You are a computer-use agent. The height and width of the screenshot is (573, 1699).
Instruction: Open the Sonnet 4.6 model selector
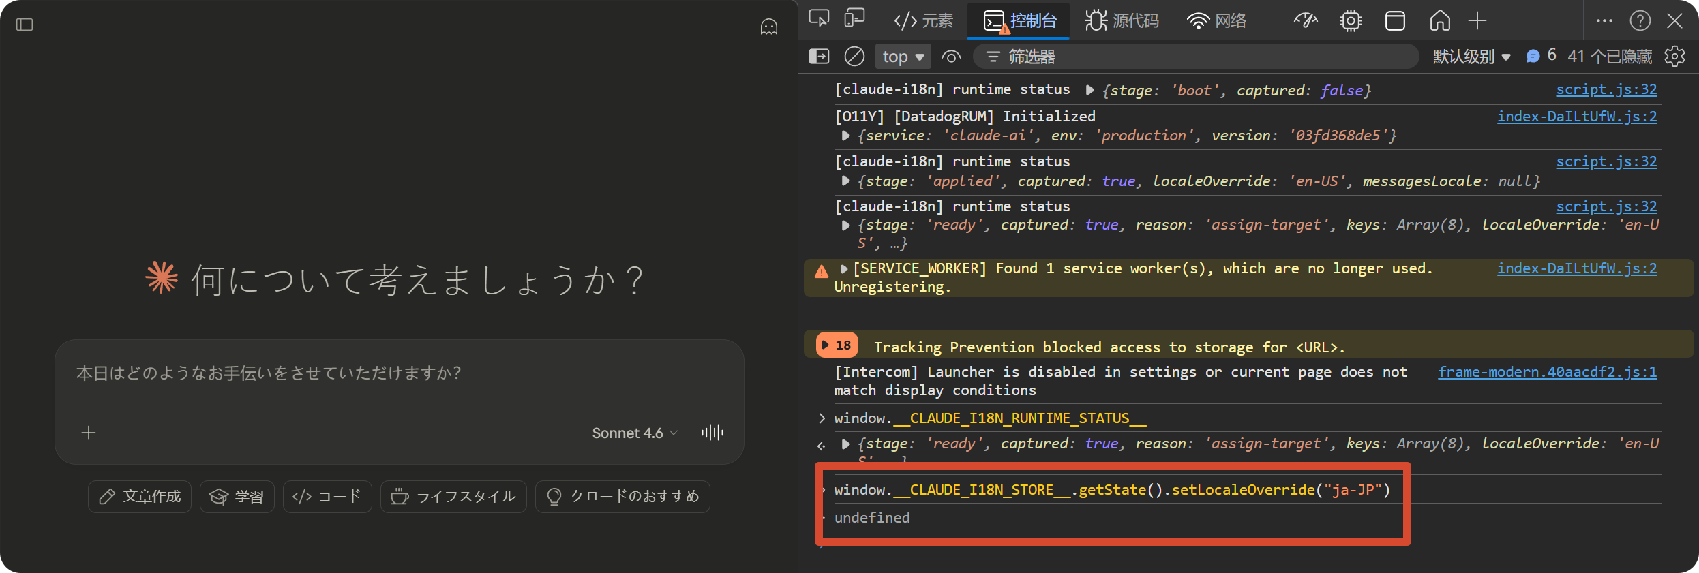pyautogui.click(x=635, y=433)
